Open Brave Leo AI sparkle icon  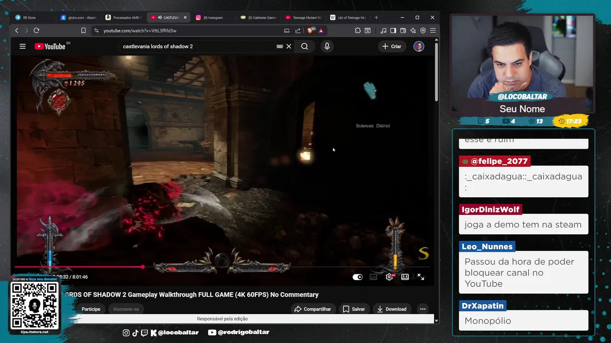(x=413, y=30)
